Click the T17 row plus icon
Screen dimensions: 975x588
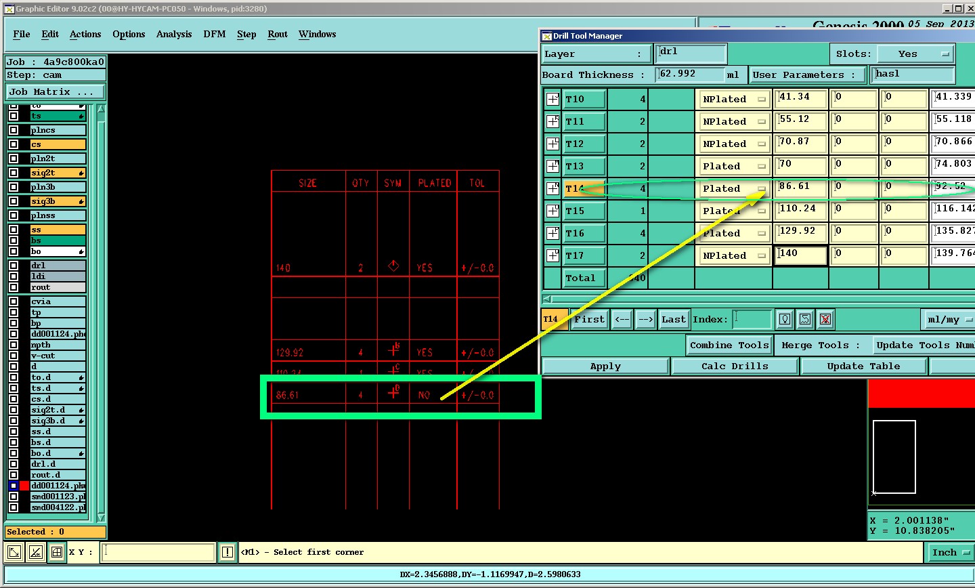tap(552, 255)
